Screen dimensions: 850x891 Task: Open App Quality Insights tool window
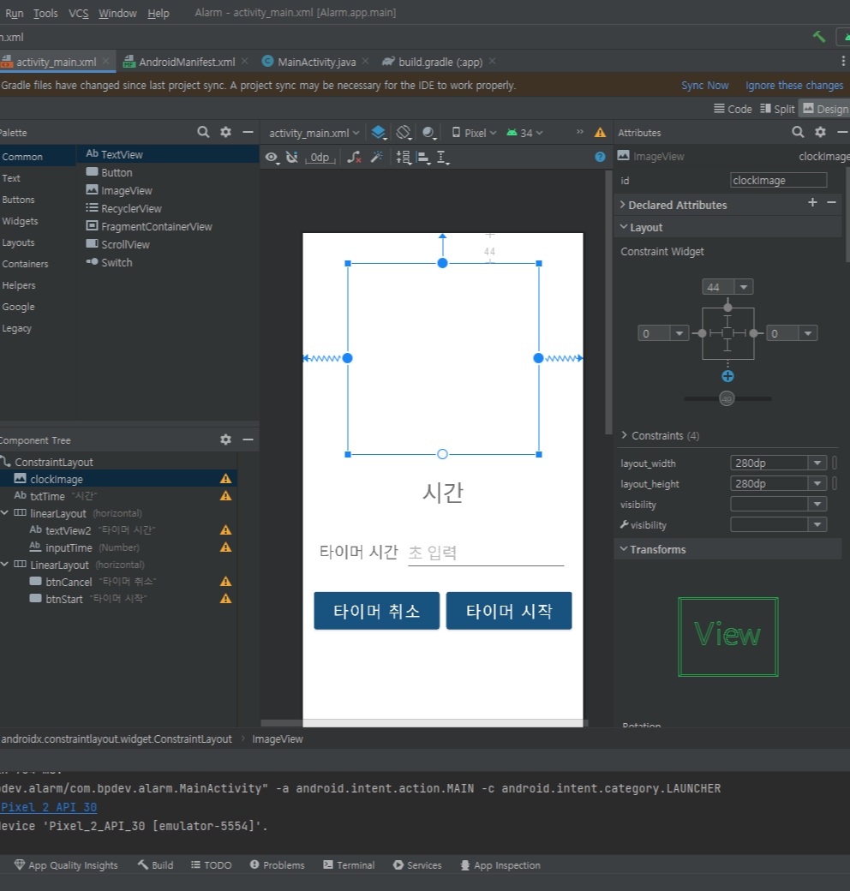66,864
